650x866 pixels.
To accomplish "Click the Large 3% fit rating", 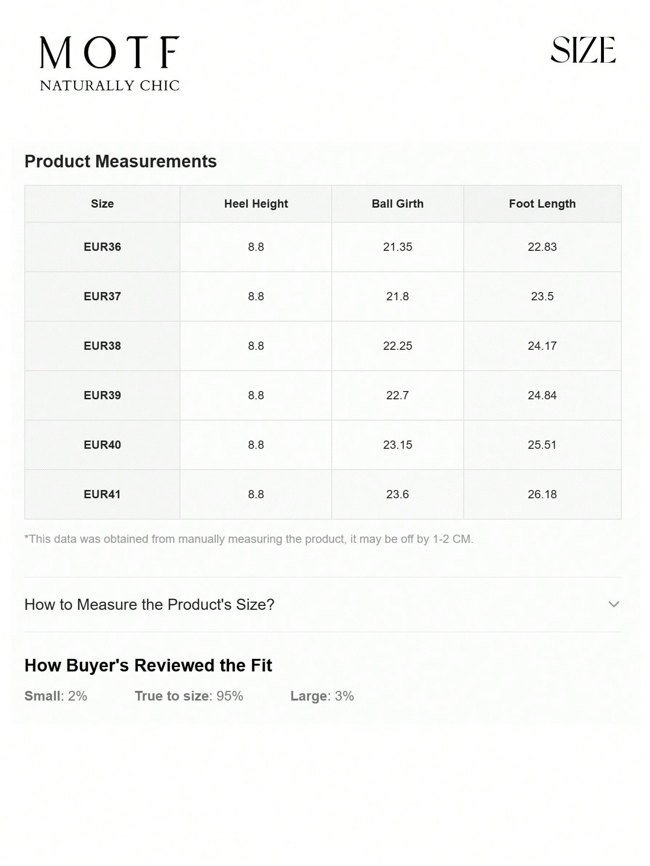I will [x=322, y=696].
